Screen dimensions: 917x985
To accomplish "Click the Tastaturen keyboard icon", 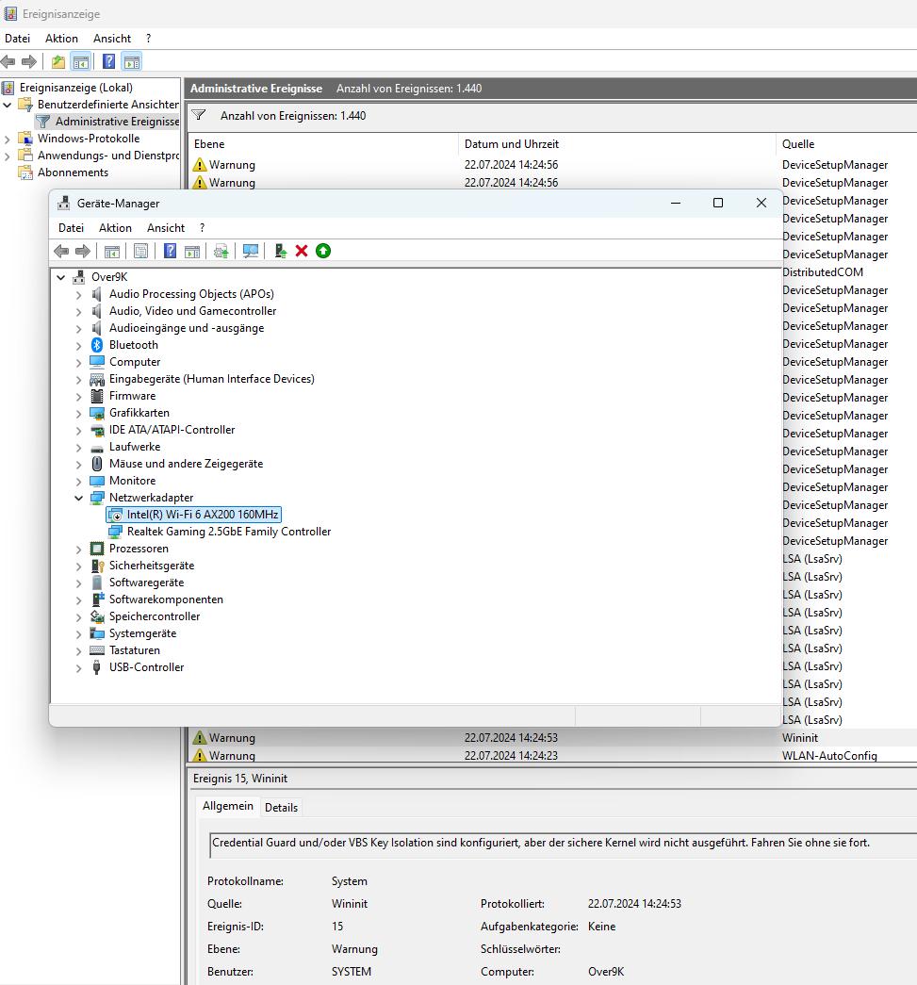I will click(97, 650).
